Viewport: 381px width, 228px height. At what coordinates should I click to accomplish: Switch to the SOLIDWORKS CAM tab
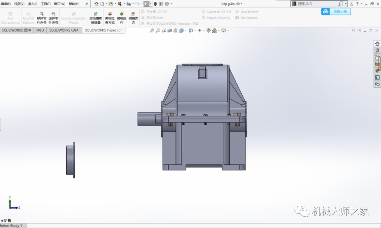click(x=64, y=30)
